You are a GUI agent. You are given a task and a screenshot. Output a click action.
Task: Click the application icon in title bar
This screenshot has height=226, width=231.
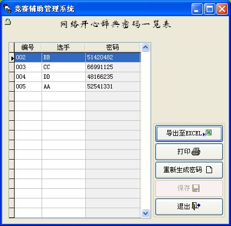[8, 9]
